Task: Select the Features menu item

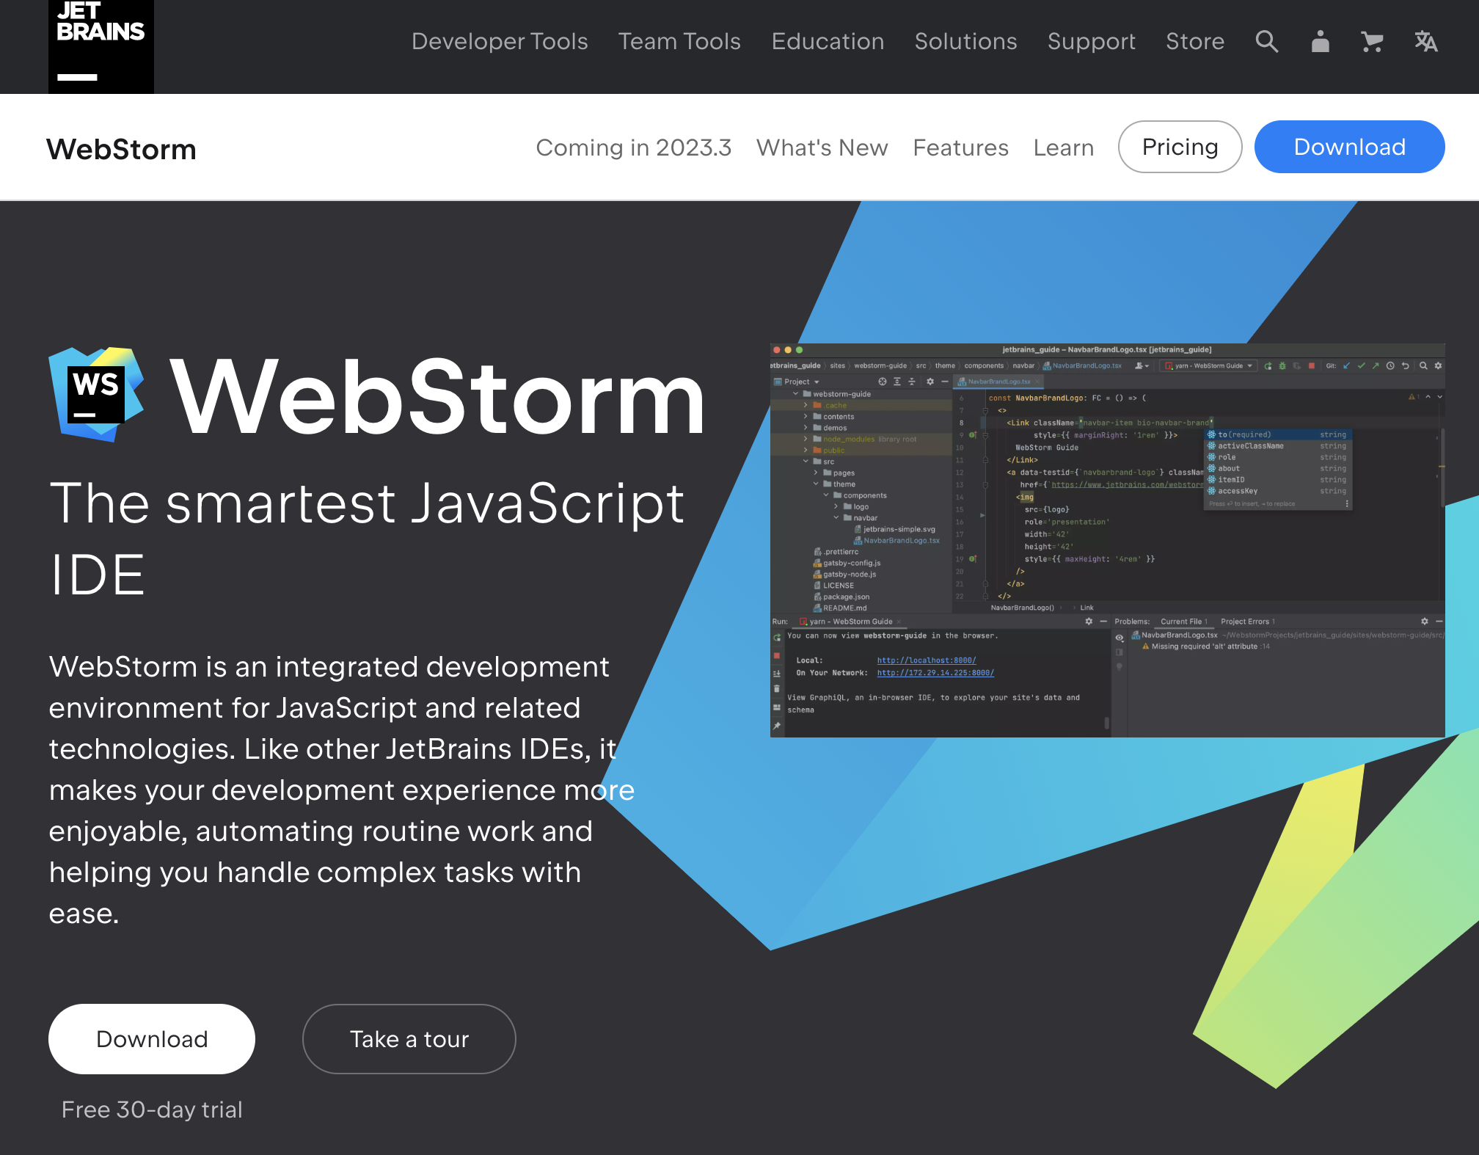Action: pos(962,147)
